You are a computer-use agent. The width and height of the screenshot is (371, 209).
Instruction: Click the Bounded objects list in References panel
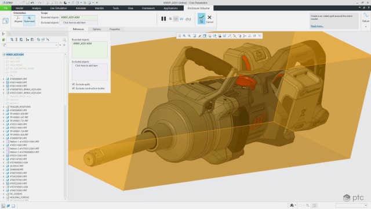point(90,50)
